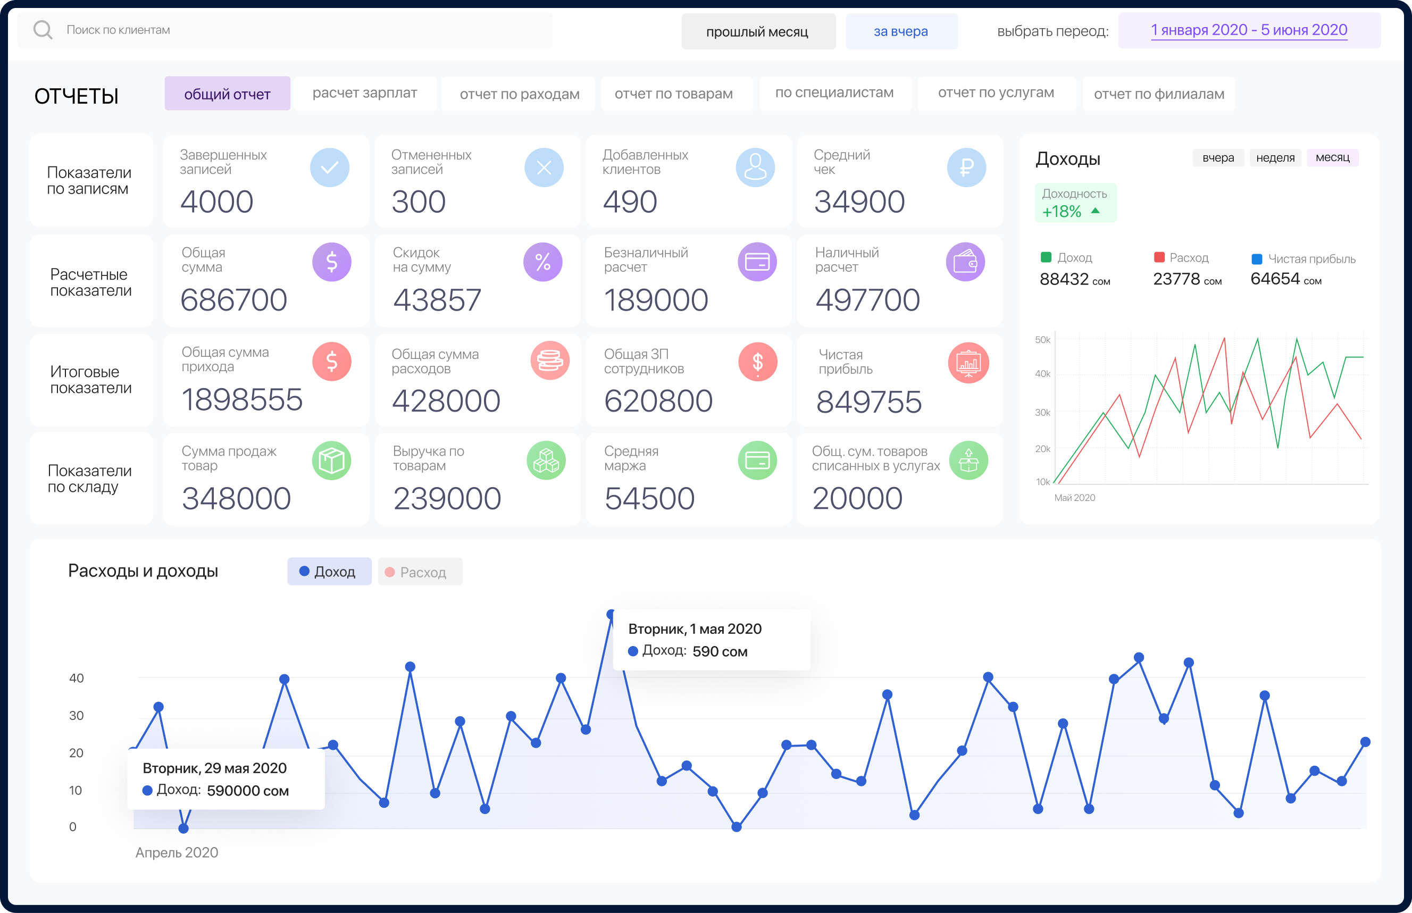Click the ОТЧЕТЫ heading
The image size is (1412, 913).
coord(77,96)
